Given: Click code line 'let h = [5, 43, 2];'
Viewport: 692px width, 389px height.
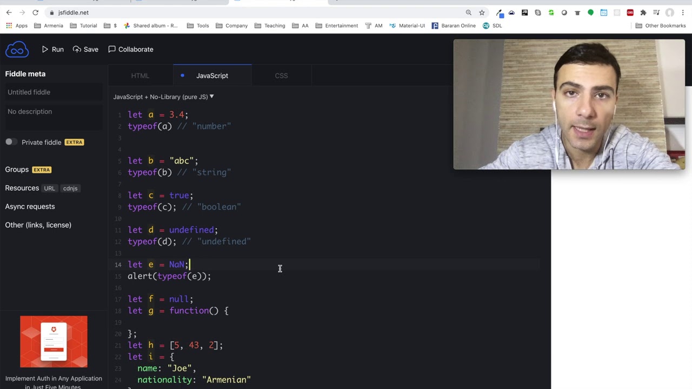Looking at the screenshot, I should pos(175,345).
